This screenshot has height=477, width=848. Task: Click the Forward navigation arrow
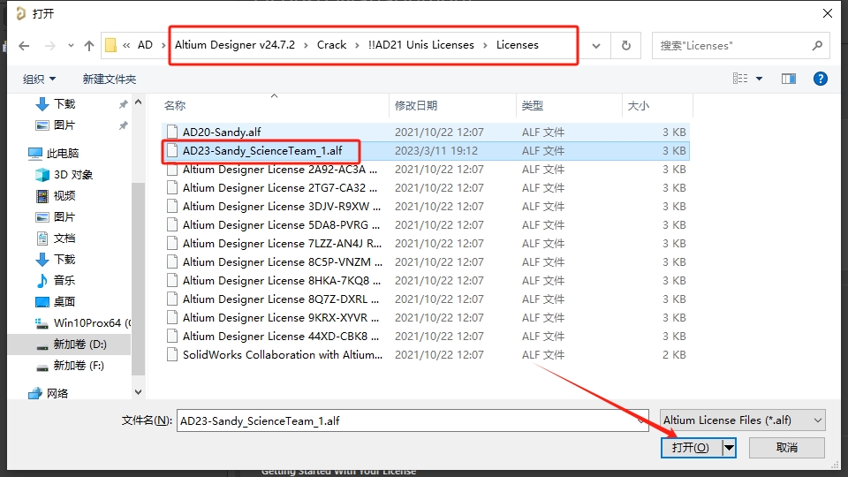[x=50, y=46]
